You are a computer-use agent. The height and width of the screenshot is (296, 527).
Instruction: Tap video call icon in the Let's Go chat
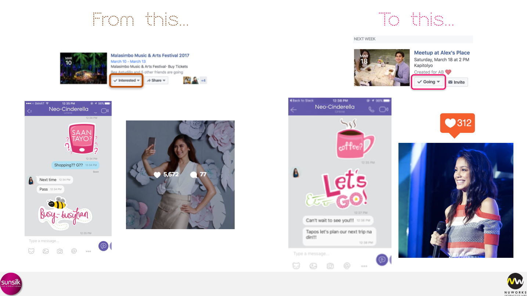click(x=384, y=109)
